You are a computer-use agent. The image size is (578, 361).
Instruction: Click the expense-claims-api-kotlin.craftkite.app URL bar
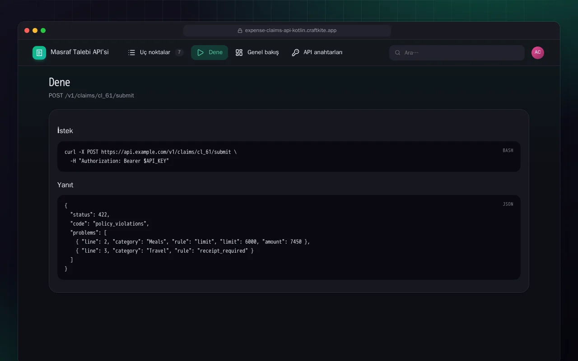click(x=287, y=31)
